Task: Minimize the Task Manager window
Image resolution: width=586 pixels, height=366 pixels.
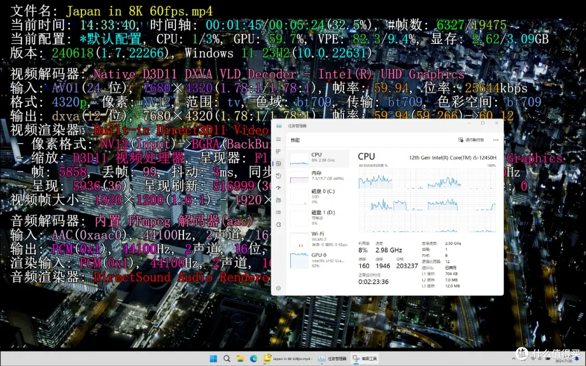Action: 469,123
